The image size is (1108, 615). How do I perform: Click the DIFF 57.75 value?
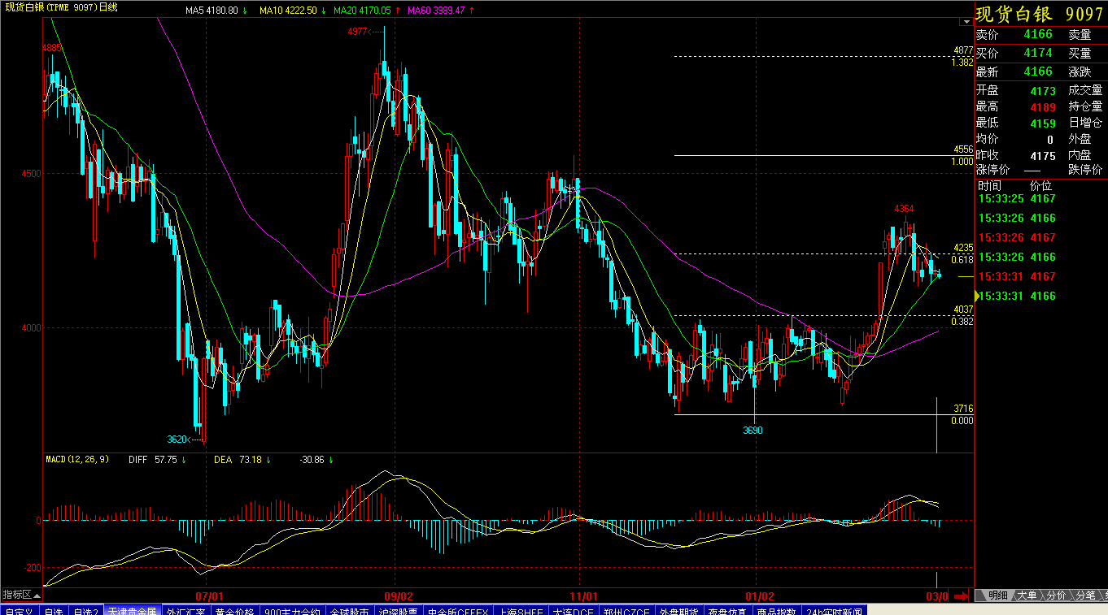pyautogui.click(x=157, y=459)
